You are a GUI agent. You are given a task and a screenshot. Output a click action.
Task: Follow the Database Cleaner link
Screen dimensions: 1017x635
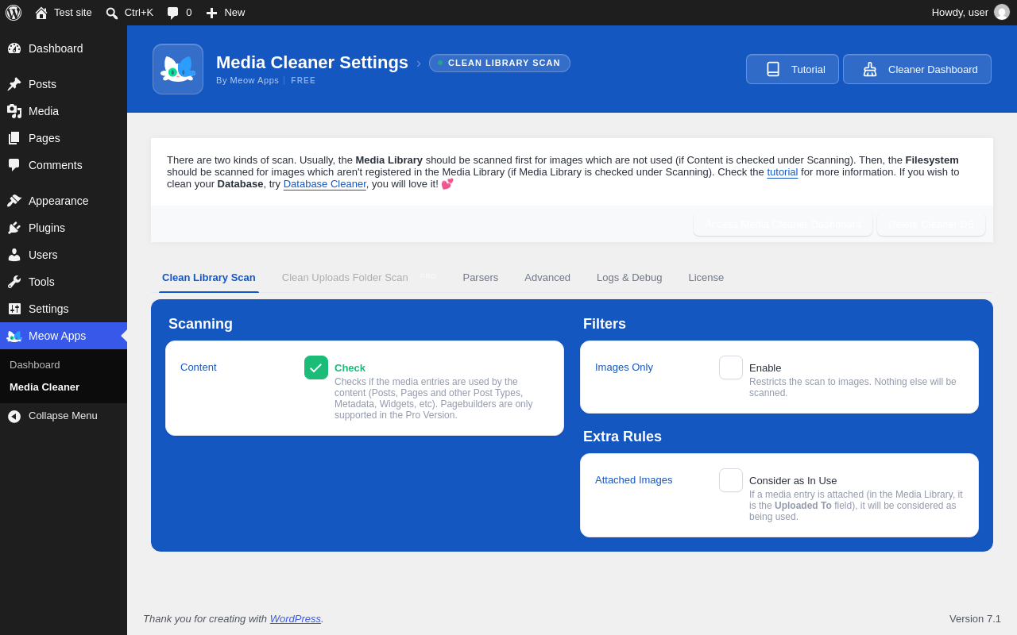(325, 183)
